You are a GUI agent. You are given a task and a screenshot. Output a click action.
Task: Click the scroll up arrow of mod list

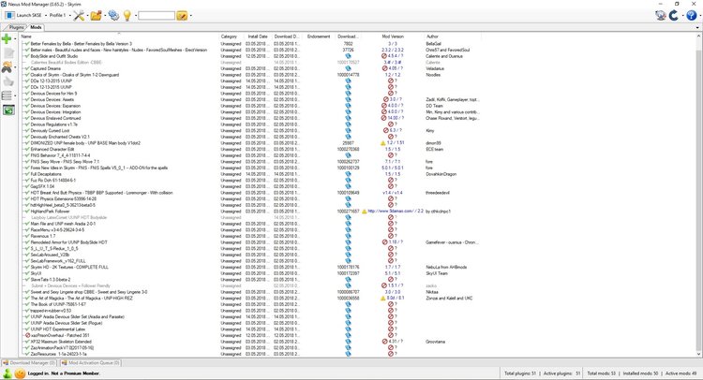(699, 37)
